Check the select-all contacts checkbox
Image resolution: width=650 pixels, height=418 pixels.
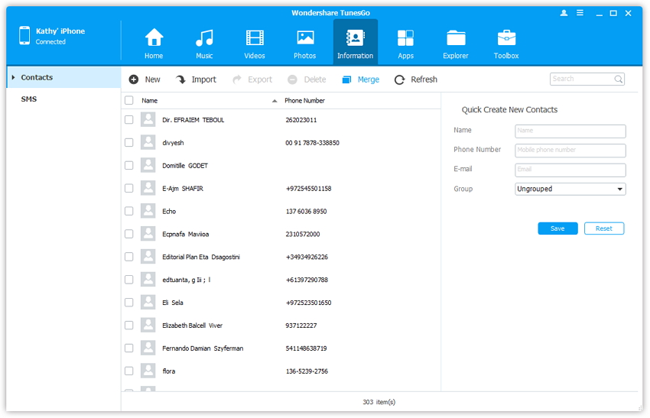[x=129, y=101]
